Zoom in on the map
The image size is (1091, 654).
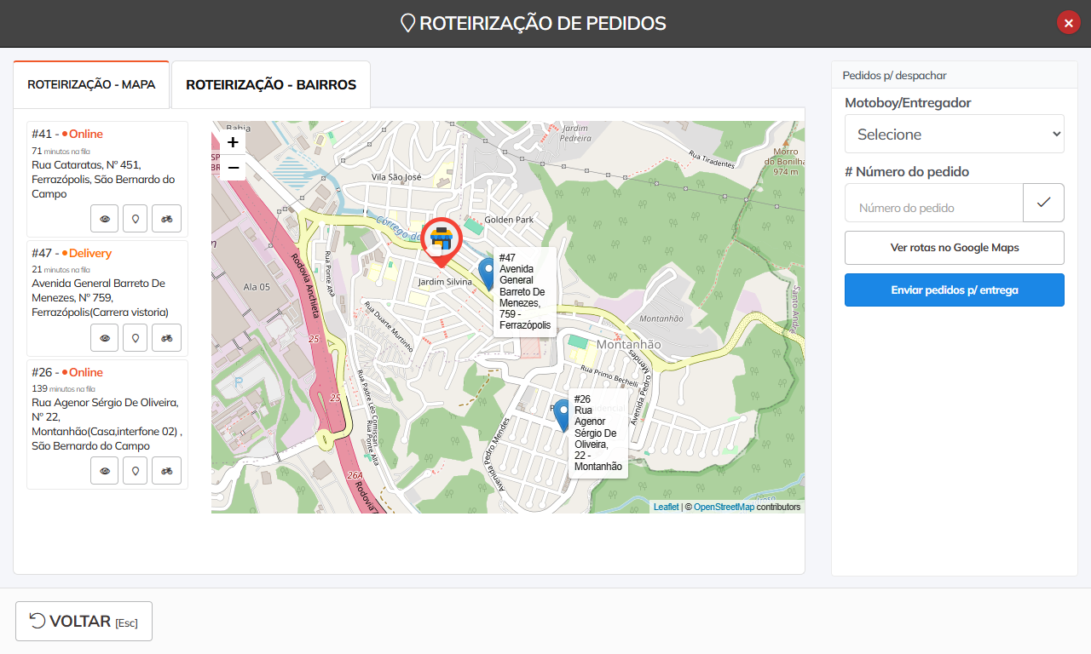pyautogui.click(x=233, y=142)
